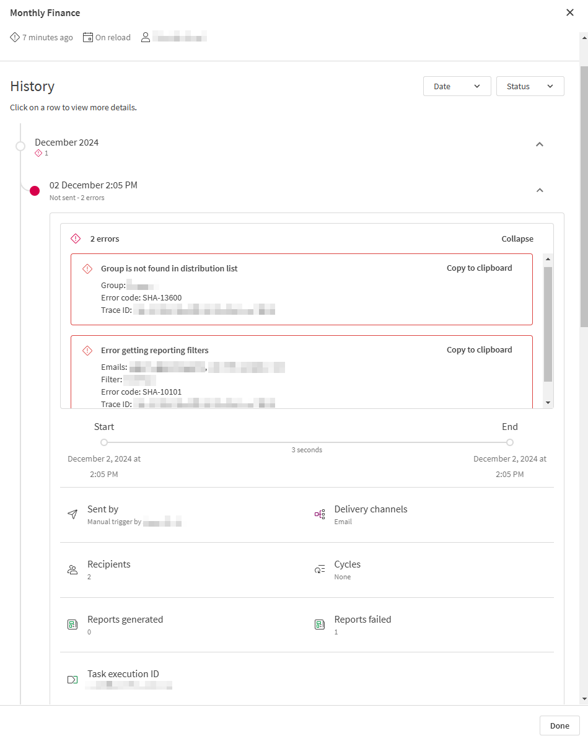Copy the group not found error to clipboard

479,268
